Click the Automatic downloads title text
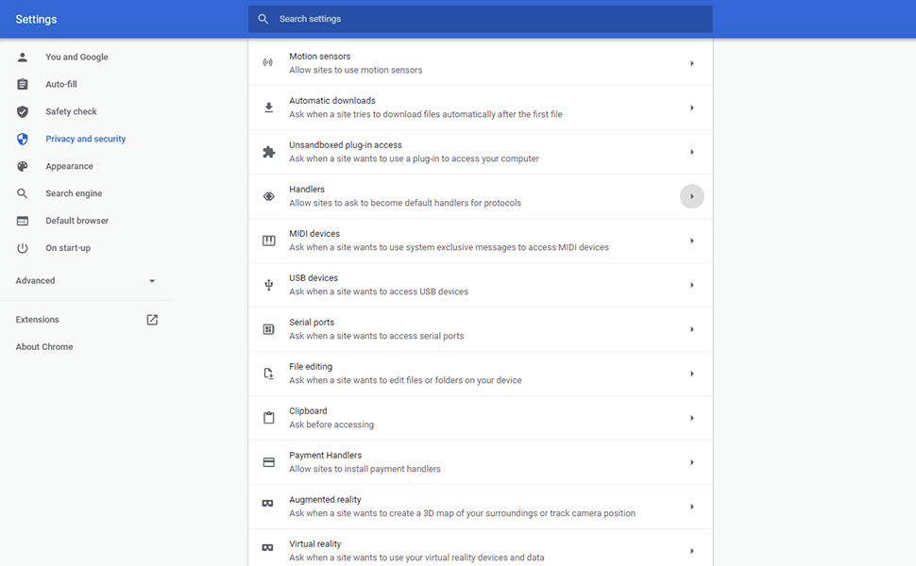 coord(331,101)
